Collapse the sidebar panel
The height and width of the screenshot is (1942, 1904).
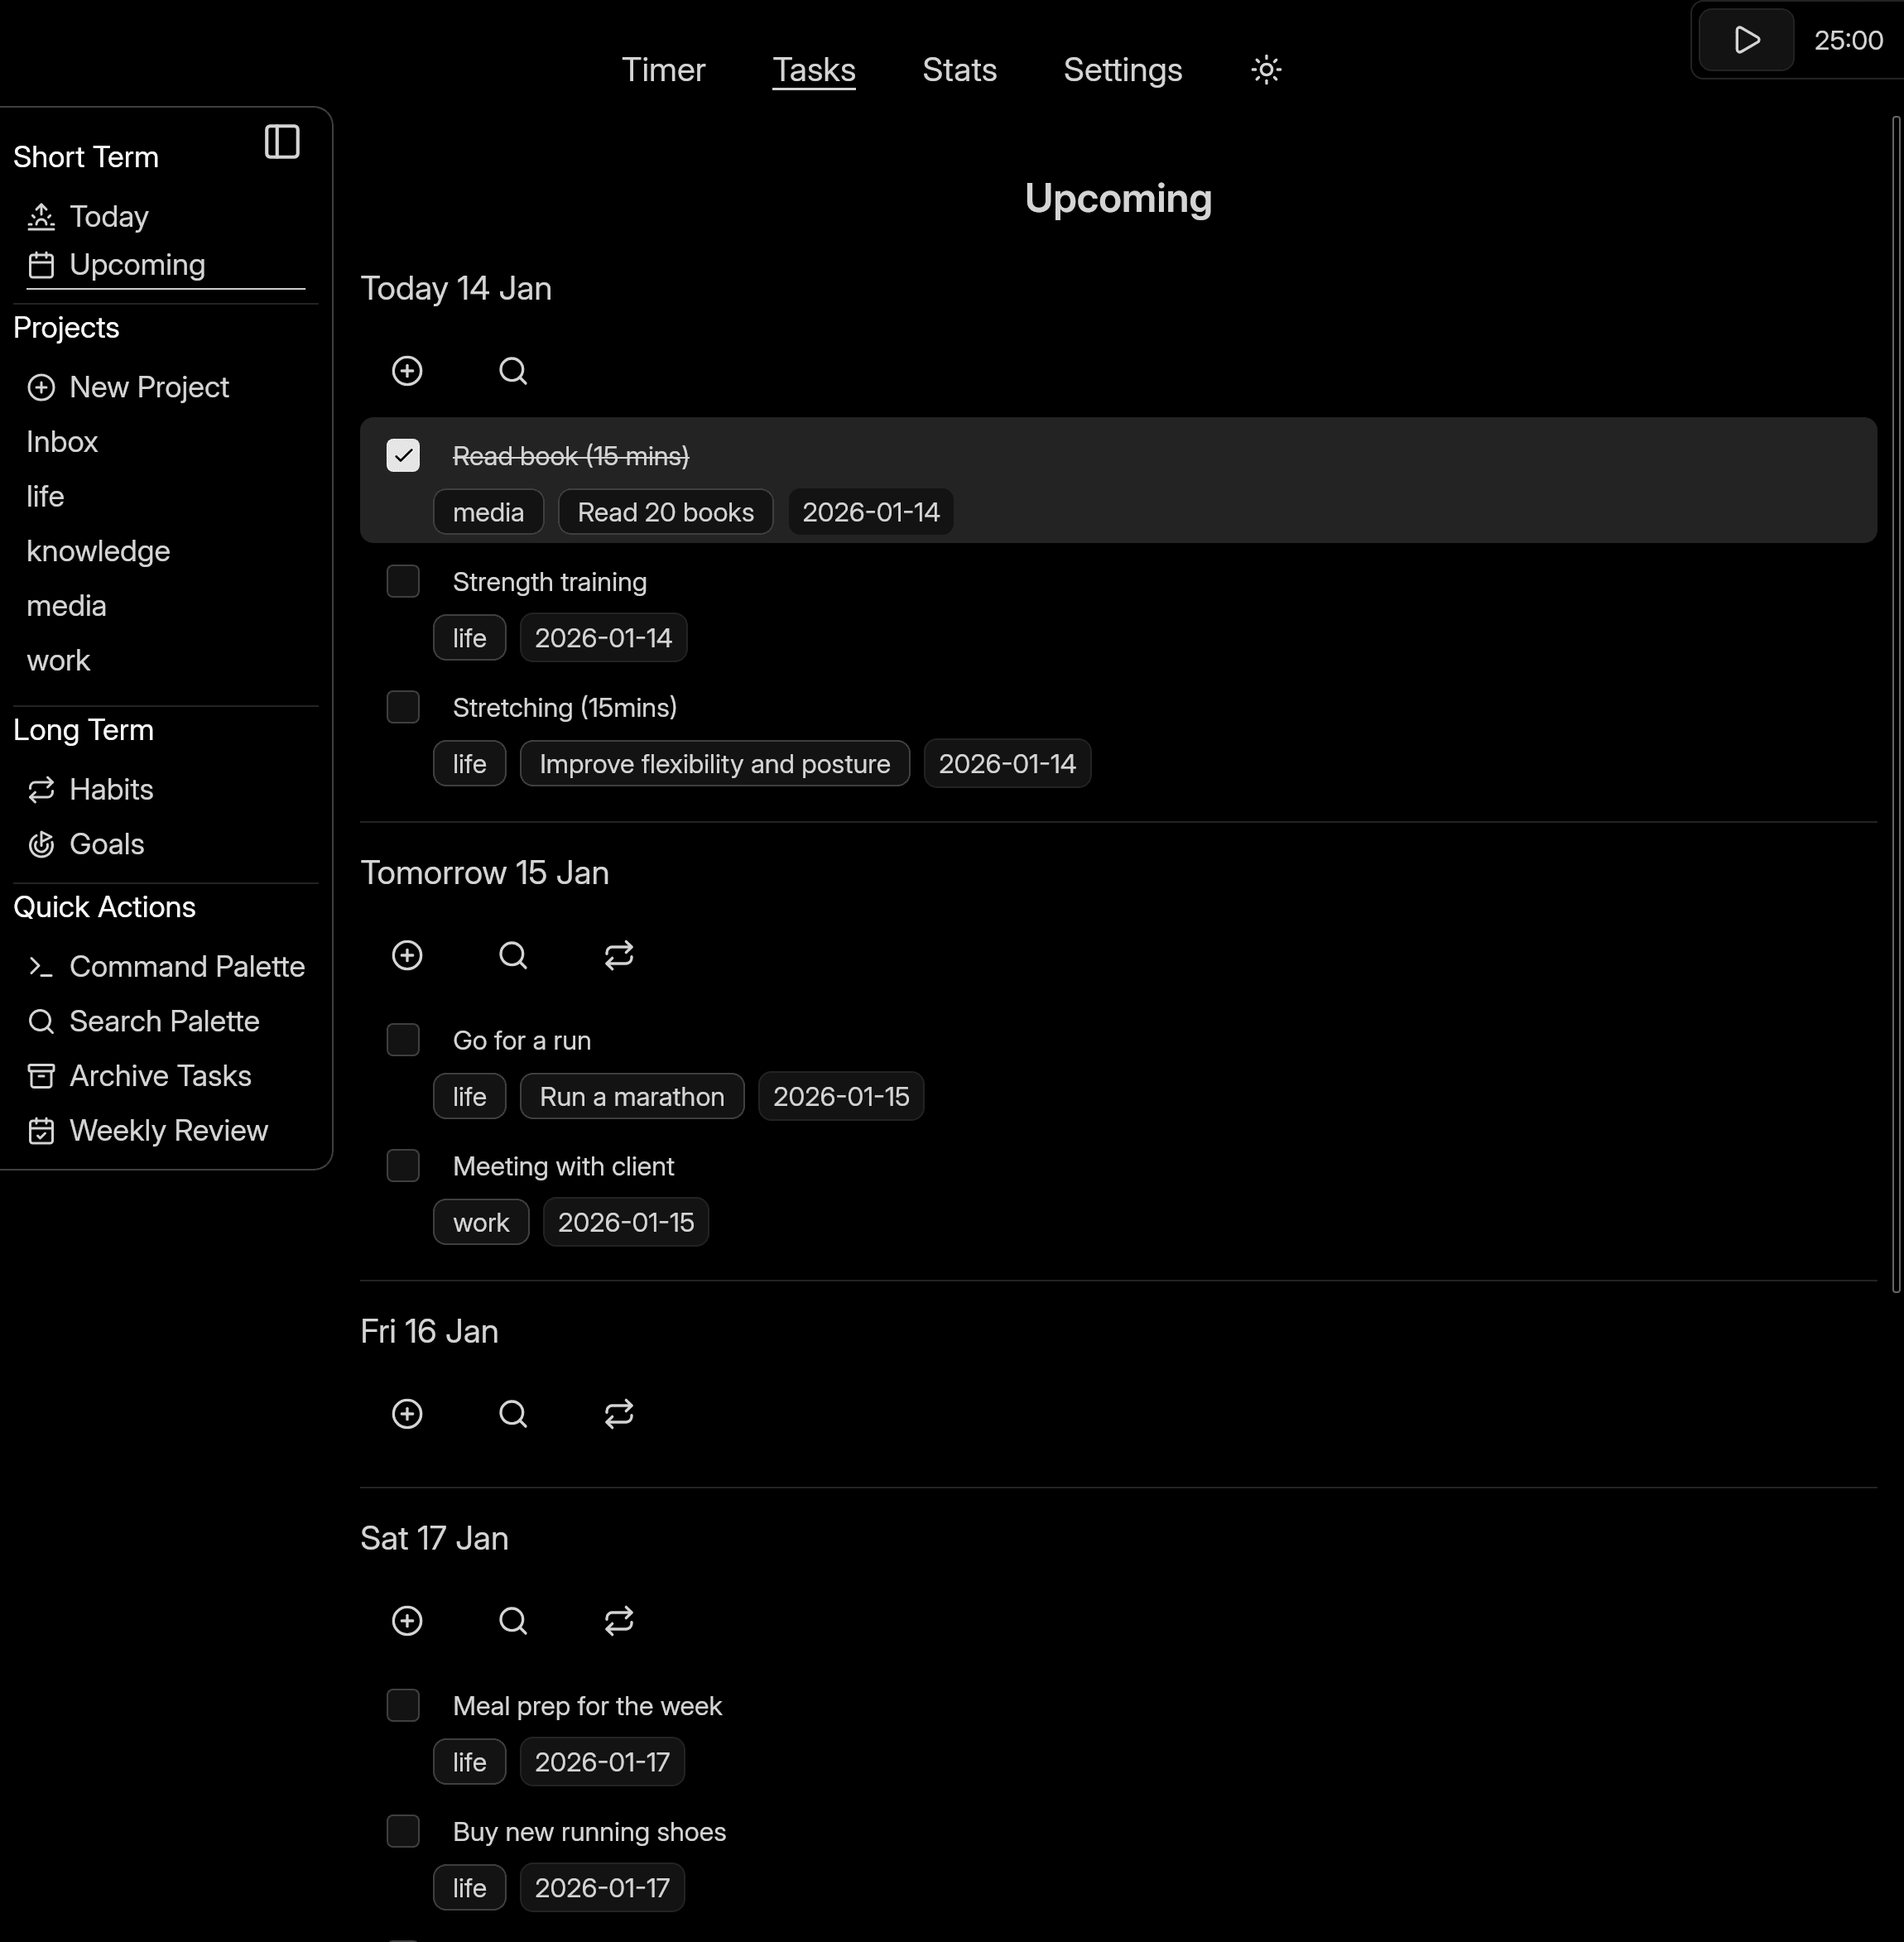pyautogui.click(x=282, y=142)
